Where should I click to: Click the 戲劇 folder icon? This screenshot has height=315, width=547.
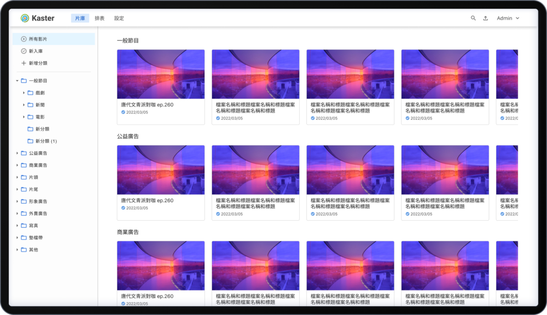(x=31, y=93)
